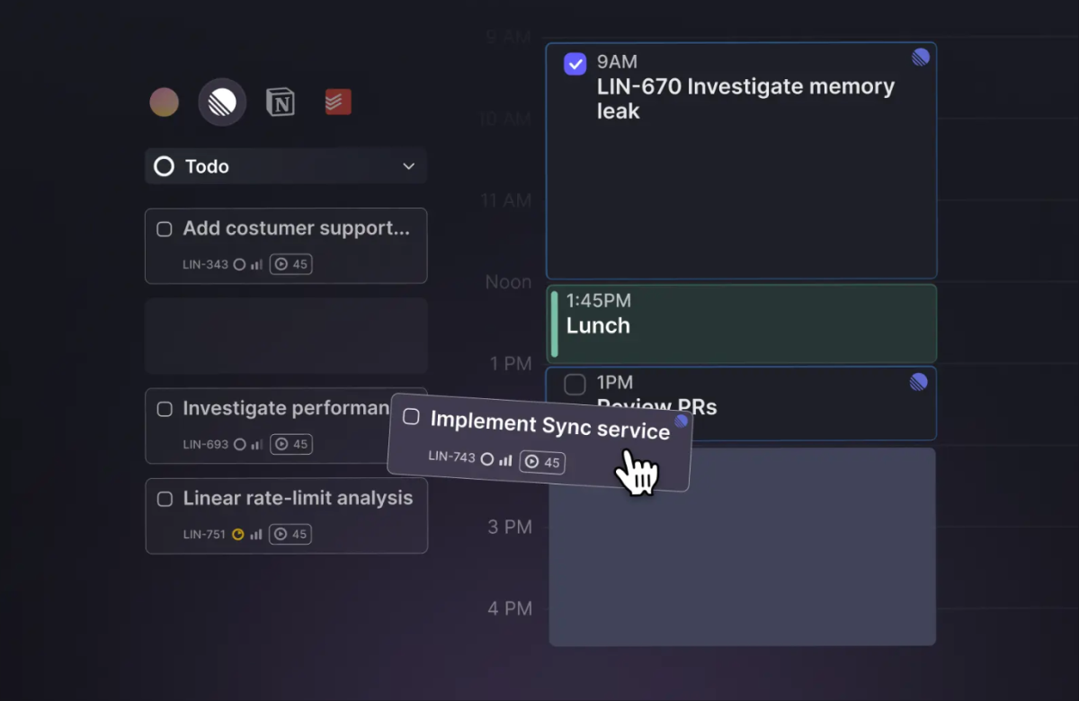Check the Review PRs task checkbox
The width and height of the screenshot is (1079, 701).
(x=575, y=385)
